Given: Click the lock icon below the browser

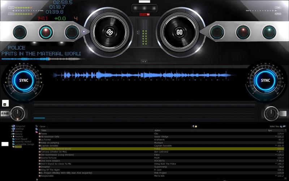Looking at the screenshot, I should (37, 180).
